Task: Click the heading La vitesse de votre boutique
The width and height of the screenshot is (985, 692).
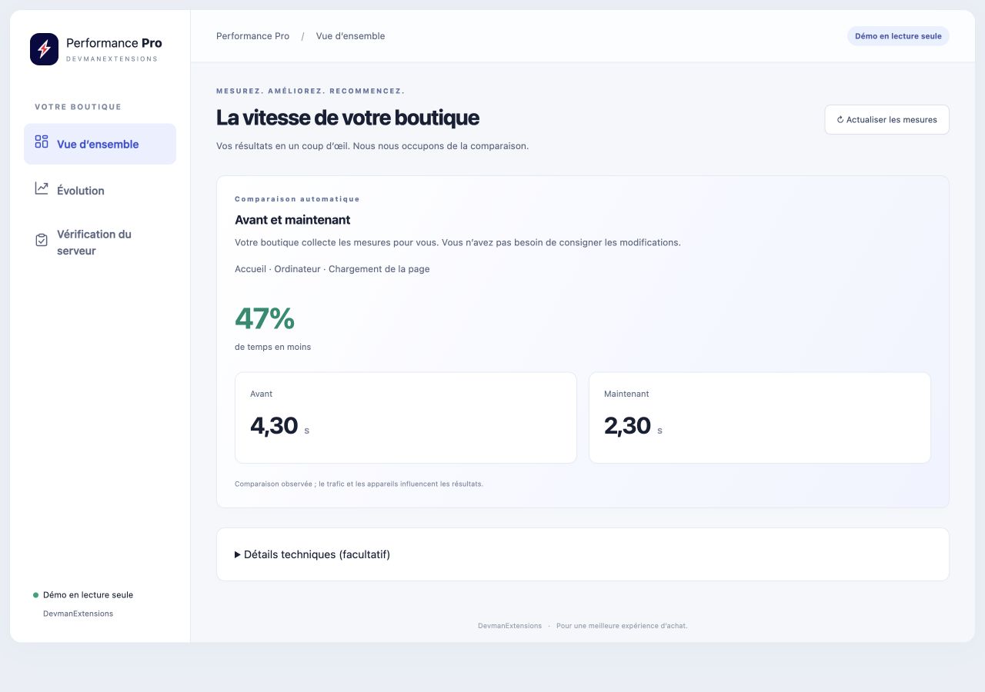Action: (x=348, y=118)
